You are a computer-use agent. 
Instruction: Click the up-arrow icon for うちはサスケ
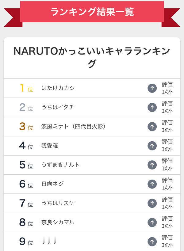(x=152, y=203)
